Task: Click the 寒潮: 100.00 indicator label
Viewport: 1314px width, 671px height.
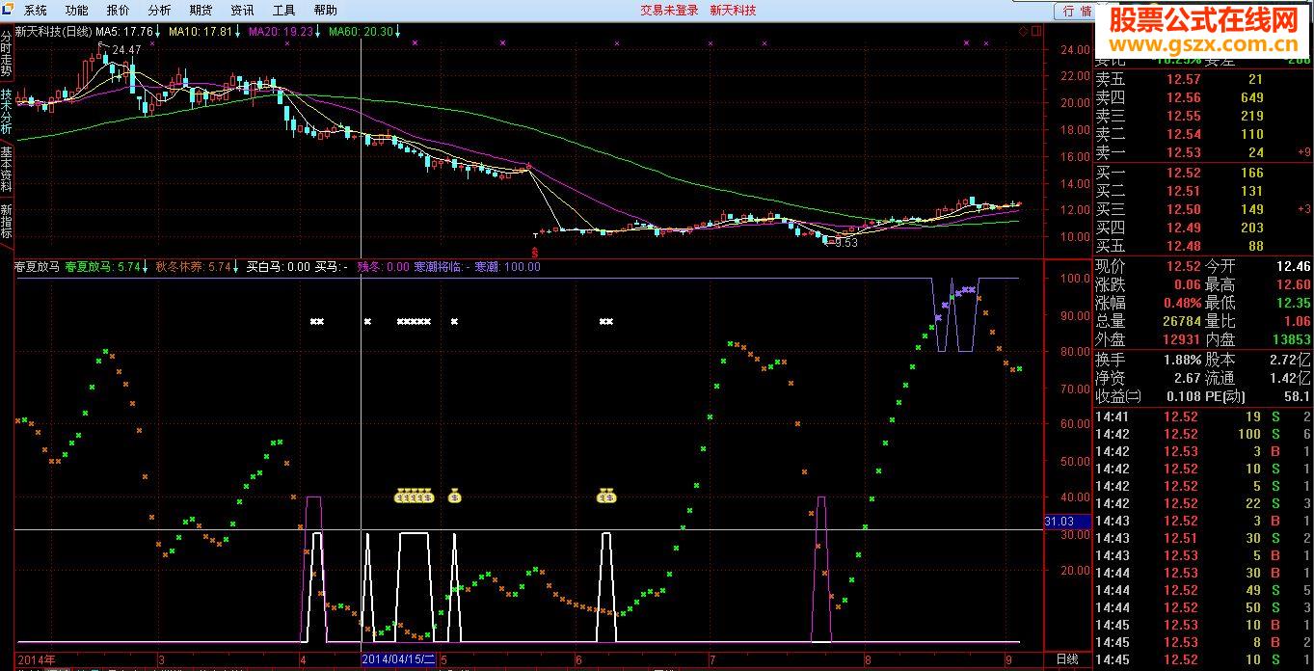Action: [507, 267]
